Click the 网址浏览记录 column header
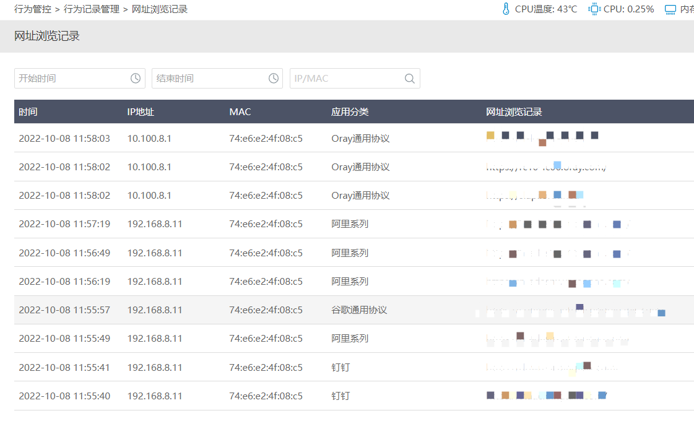 514,112
